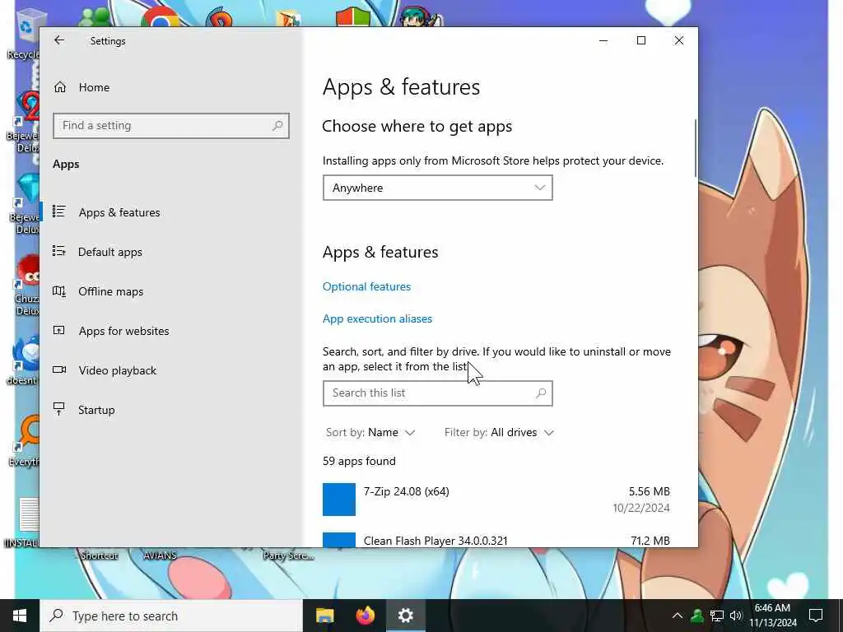Click the Search this list field
Screen dimensions: 843x632
tap(438, 393)
